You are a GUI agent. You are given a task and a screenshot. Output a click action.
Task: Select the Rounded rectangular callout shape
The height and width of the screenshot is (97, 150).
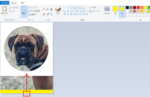tap(78, 14)
